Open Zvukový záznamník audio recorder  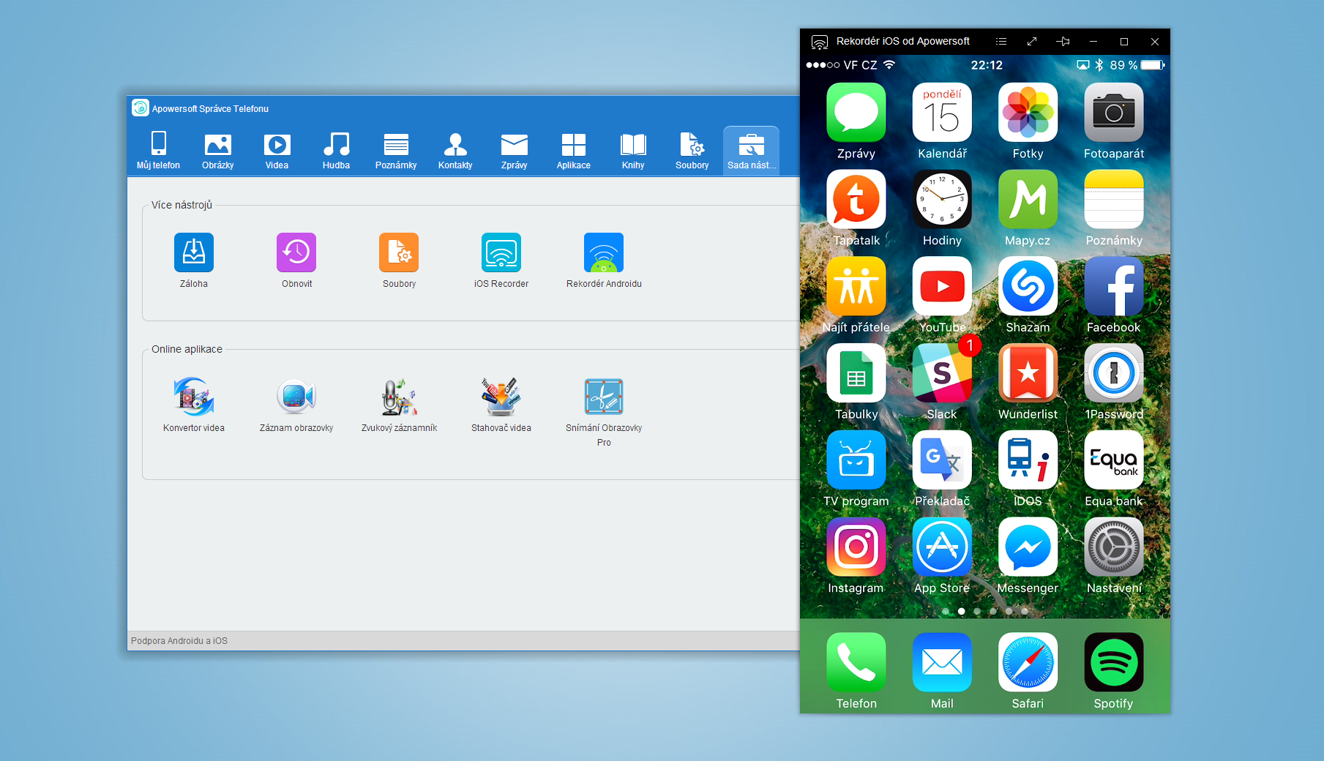399,397
